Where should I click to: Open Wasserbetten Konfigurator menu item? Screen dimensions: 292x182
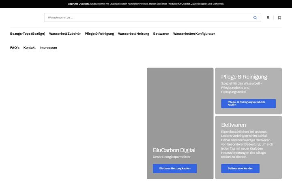pos(194,34)
